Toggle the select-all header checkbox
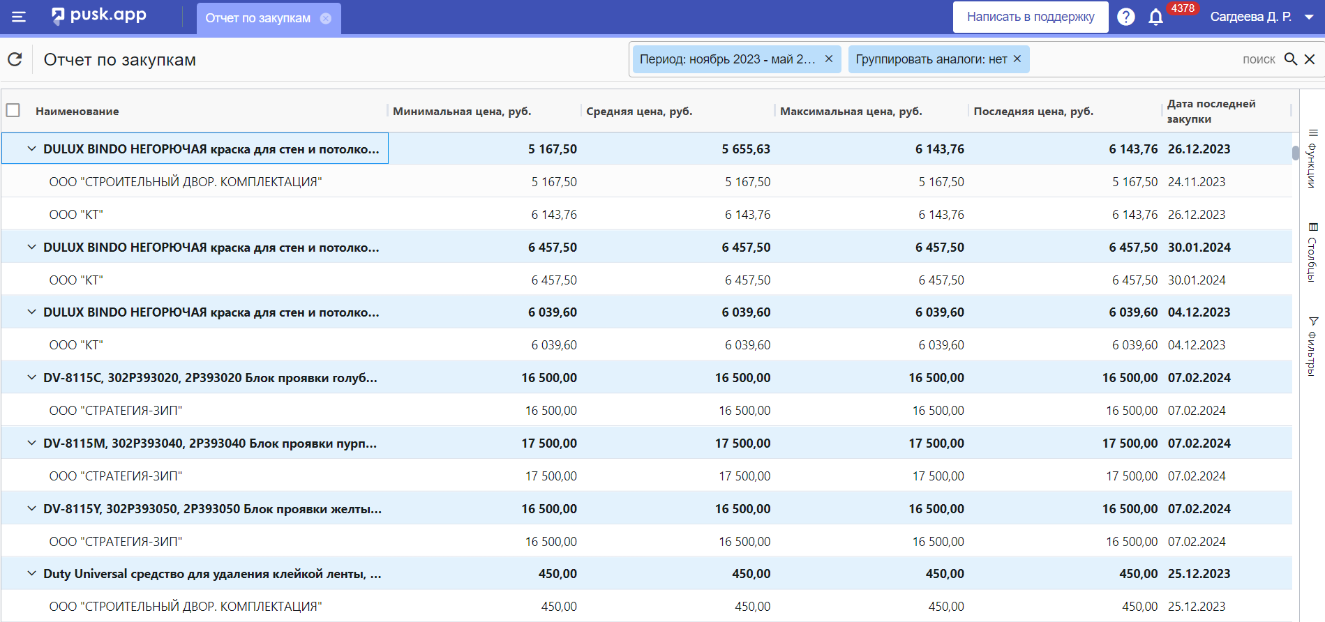 [13, 110]
